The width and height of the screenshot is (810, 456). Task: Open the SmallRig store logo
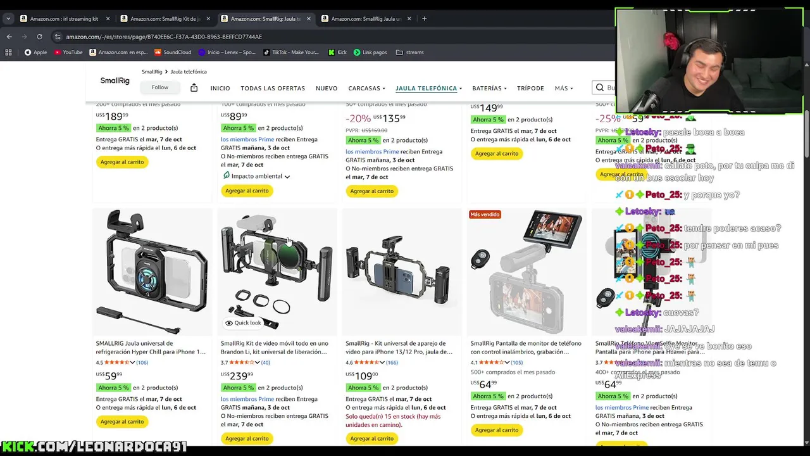tap(115, 81)
